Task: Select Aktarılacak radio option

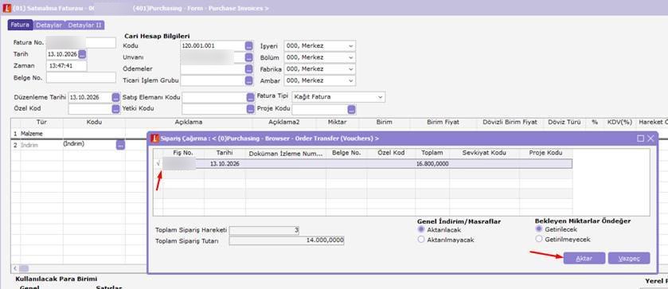Action: click(421, 229)
